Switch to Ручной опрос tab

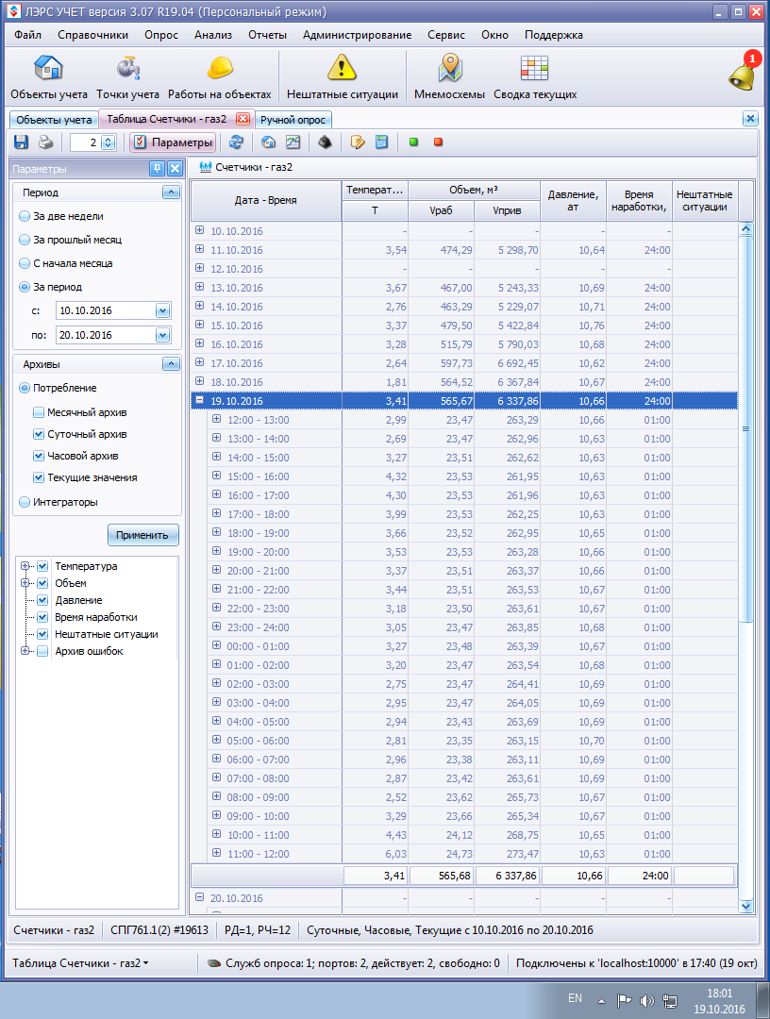293,120
